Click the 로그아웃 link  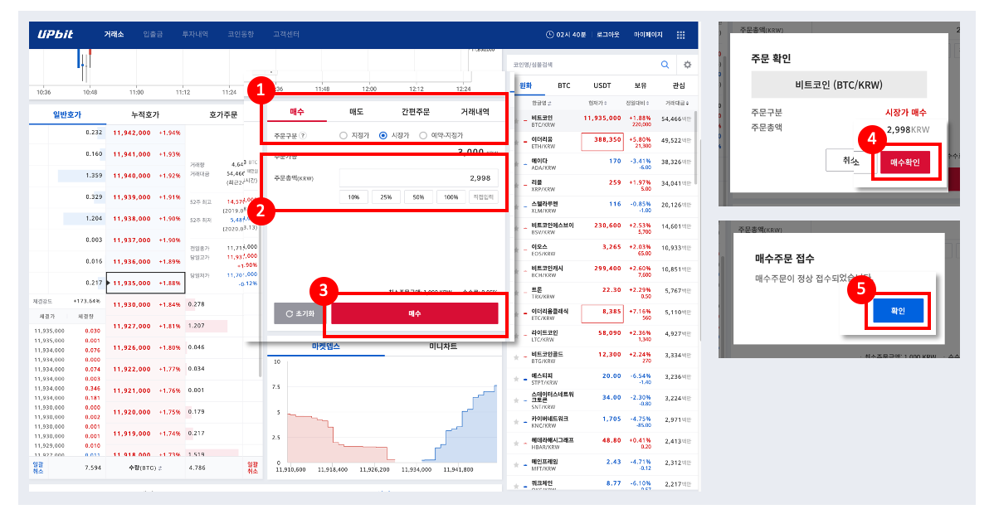[607, 35]
